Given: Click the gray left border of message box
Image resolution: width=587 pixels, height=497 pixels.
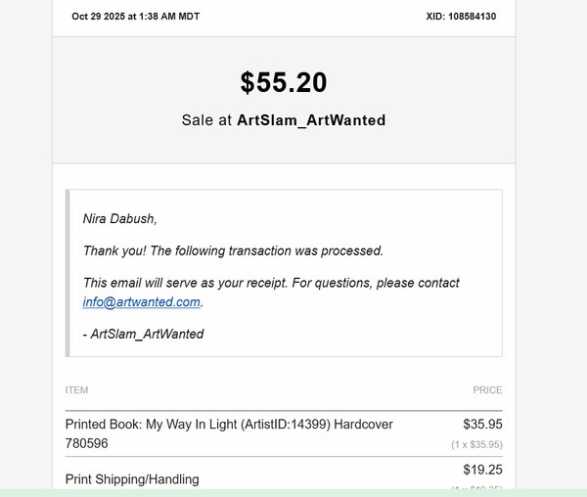Looking at the screenshot, I should point(68,273).
